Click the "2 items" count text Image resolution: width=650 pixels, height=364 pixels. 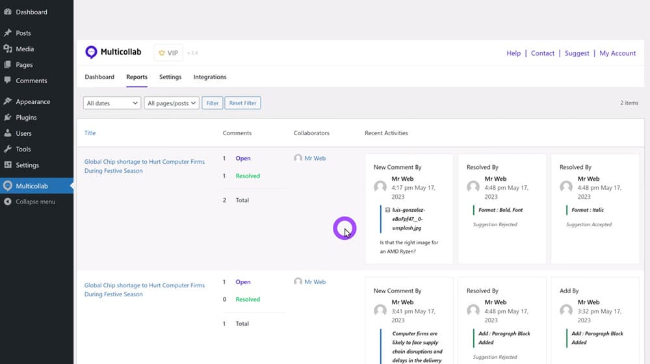point(629,103)
